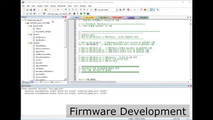Open the window layout dropdown arrow
213x120 pixels.
click(x=154, y=10)
